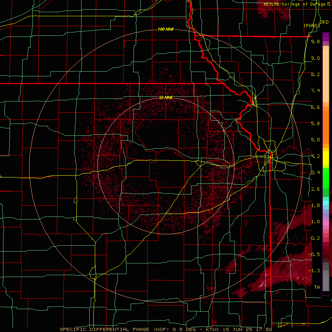Pick the light peach segment of the color scale
This screenshot has width=332, height=332.
326,76
